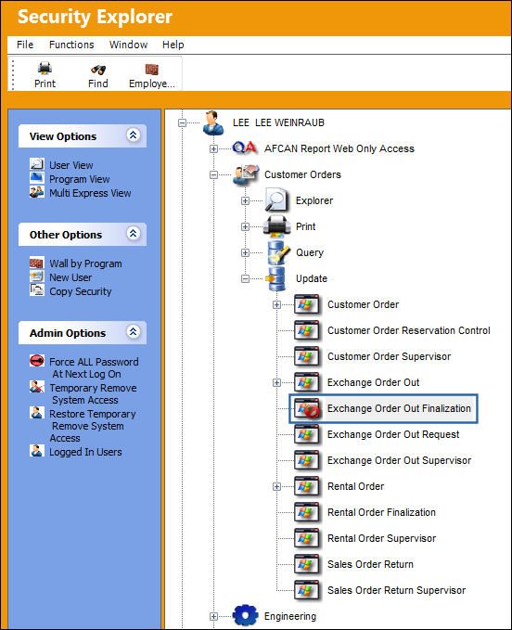The height and width of the screenshot is (630, 512).
Task: Collapse the LEE WEINRAUB user node
Action: [x=183, y=123]
